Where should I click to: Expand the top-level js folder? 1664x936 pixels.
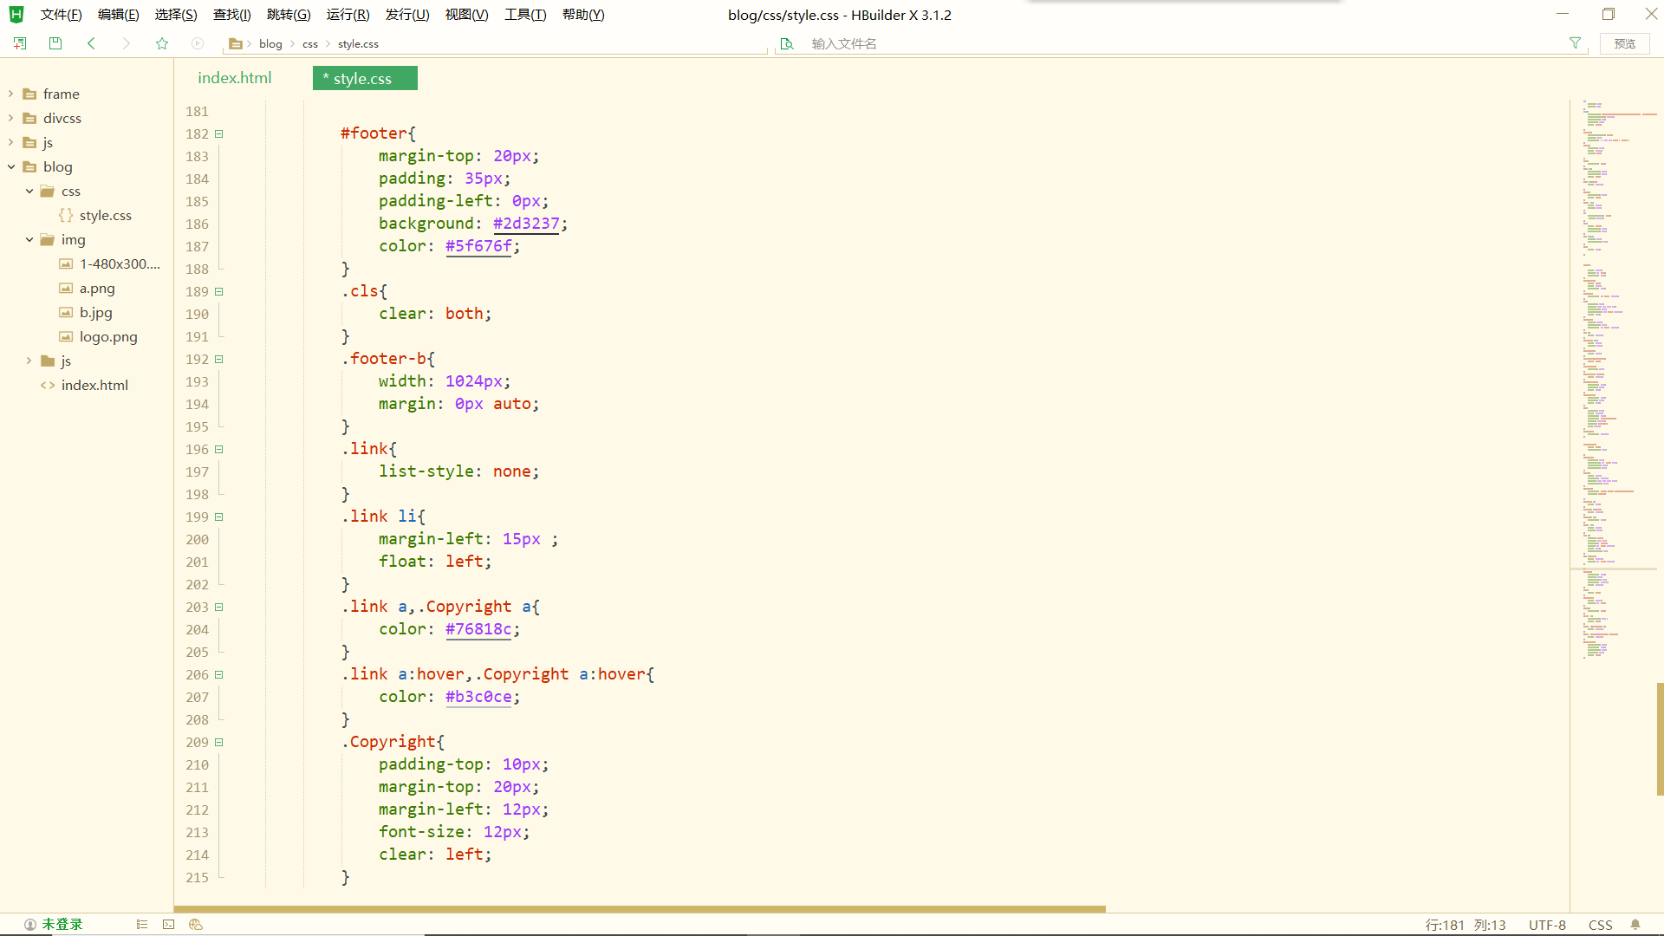click(x=11, y=142)
